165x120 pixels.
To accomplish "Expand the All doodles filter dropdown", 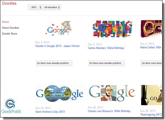I will (x=52, y=7).
